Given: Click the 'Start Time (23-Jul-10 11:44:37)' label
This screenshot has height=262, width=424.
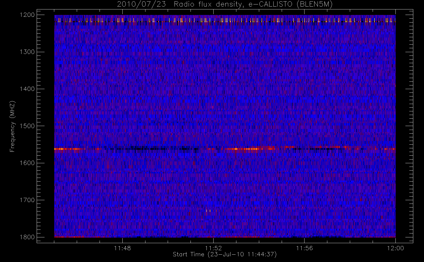Looking at the screenshot, I should pyautogui.click(x=225, y=254).
